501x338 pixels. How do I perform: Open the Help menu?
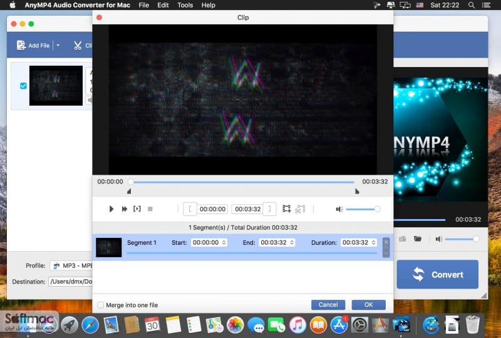point(209,5)
